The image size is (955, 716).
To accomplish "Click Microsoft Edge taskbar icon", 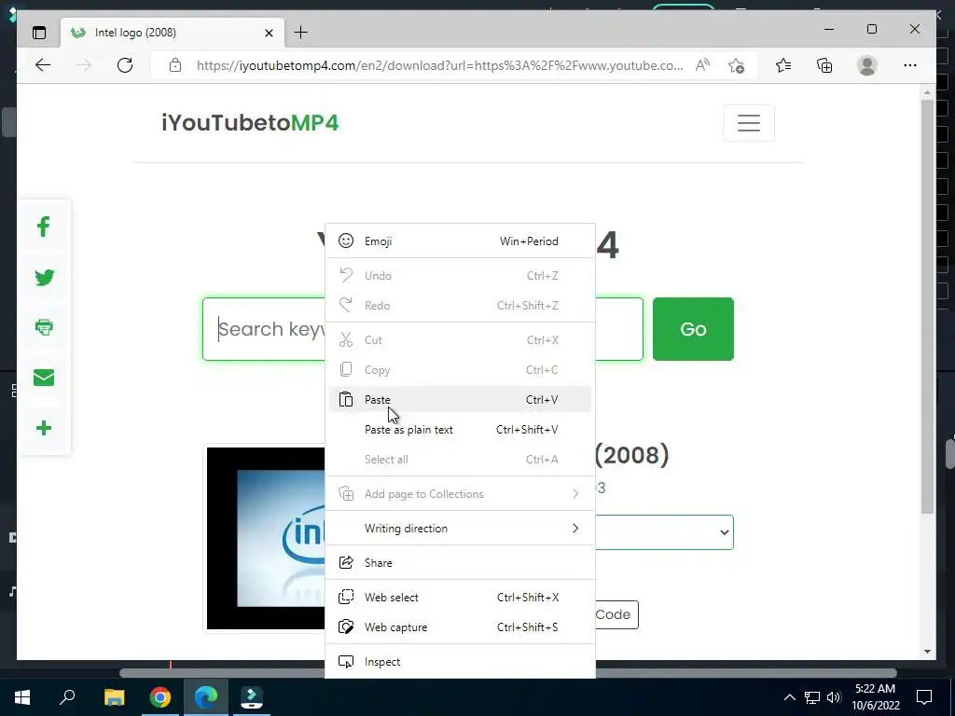I will click(x=206, y=697).
